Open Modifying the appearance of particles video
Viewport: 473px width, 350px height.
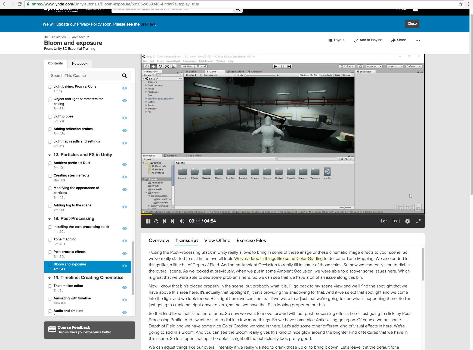76,190
